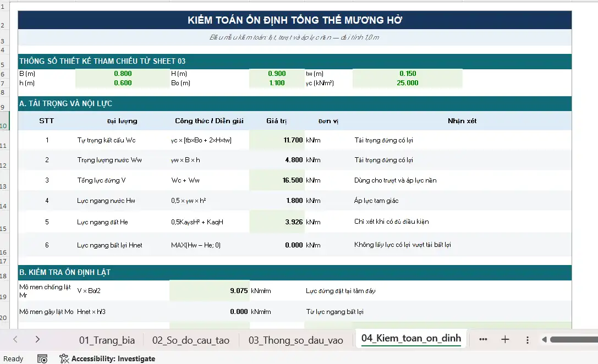Click value cell 11.700
This screenshot has height=364, width=598.
277,140
